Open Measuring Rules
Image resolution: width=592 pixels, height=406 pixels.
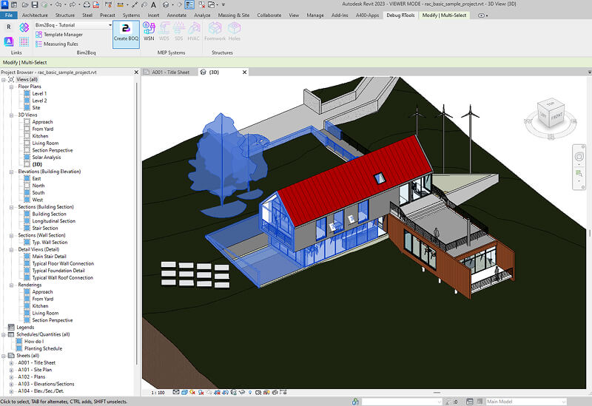[x=61, y=44]
